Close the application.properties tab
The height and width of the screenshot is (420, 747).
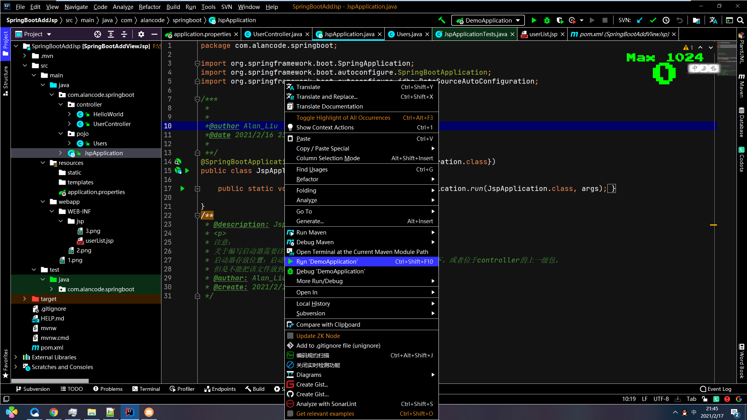(236, 34)
